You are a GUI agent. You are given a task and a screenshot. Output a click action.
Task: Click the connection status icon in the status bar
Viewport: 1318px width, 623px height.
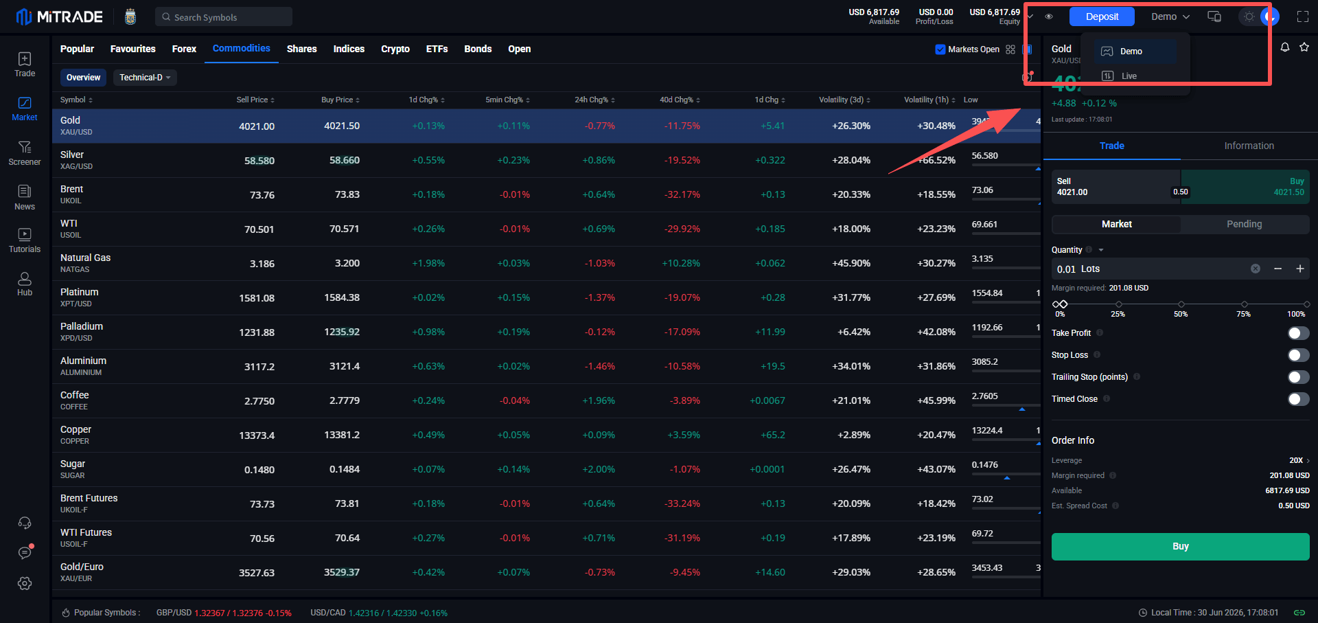pos(1299,613)
